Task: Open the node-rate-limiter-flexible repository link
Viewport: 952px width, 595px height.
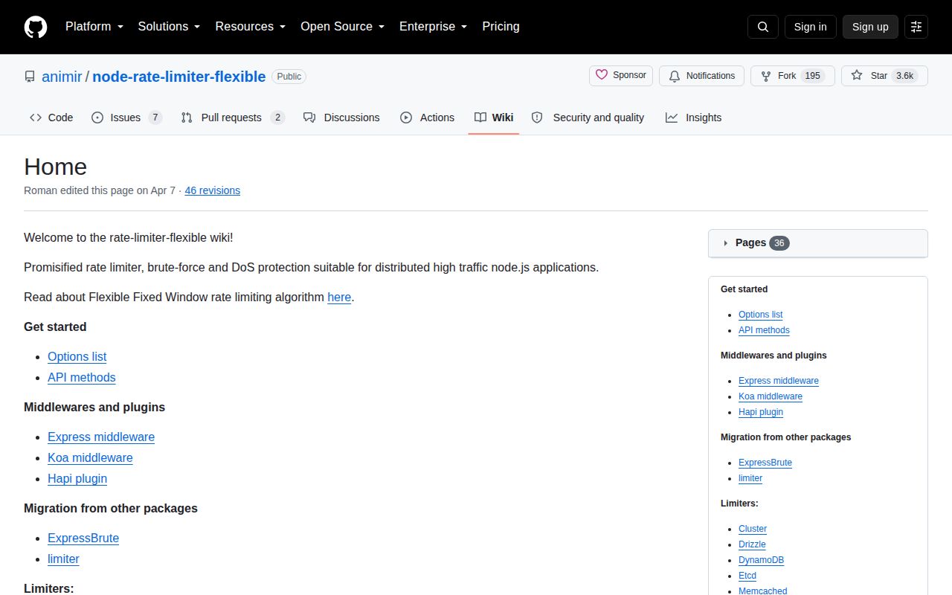Action: (178, 77)
